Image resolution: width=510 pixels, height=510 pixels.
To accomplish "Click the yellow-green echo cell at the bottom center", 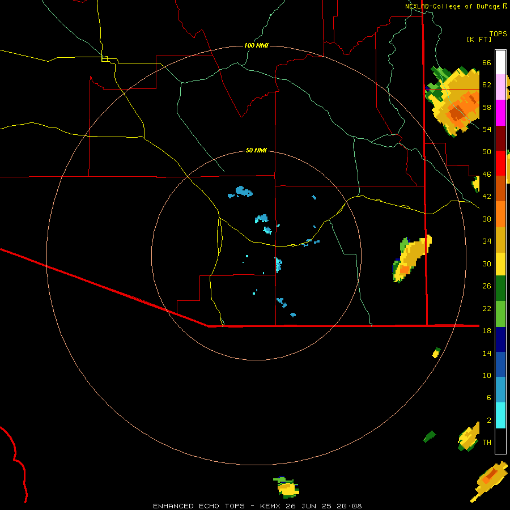I will (287, 488).
